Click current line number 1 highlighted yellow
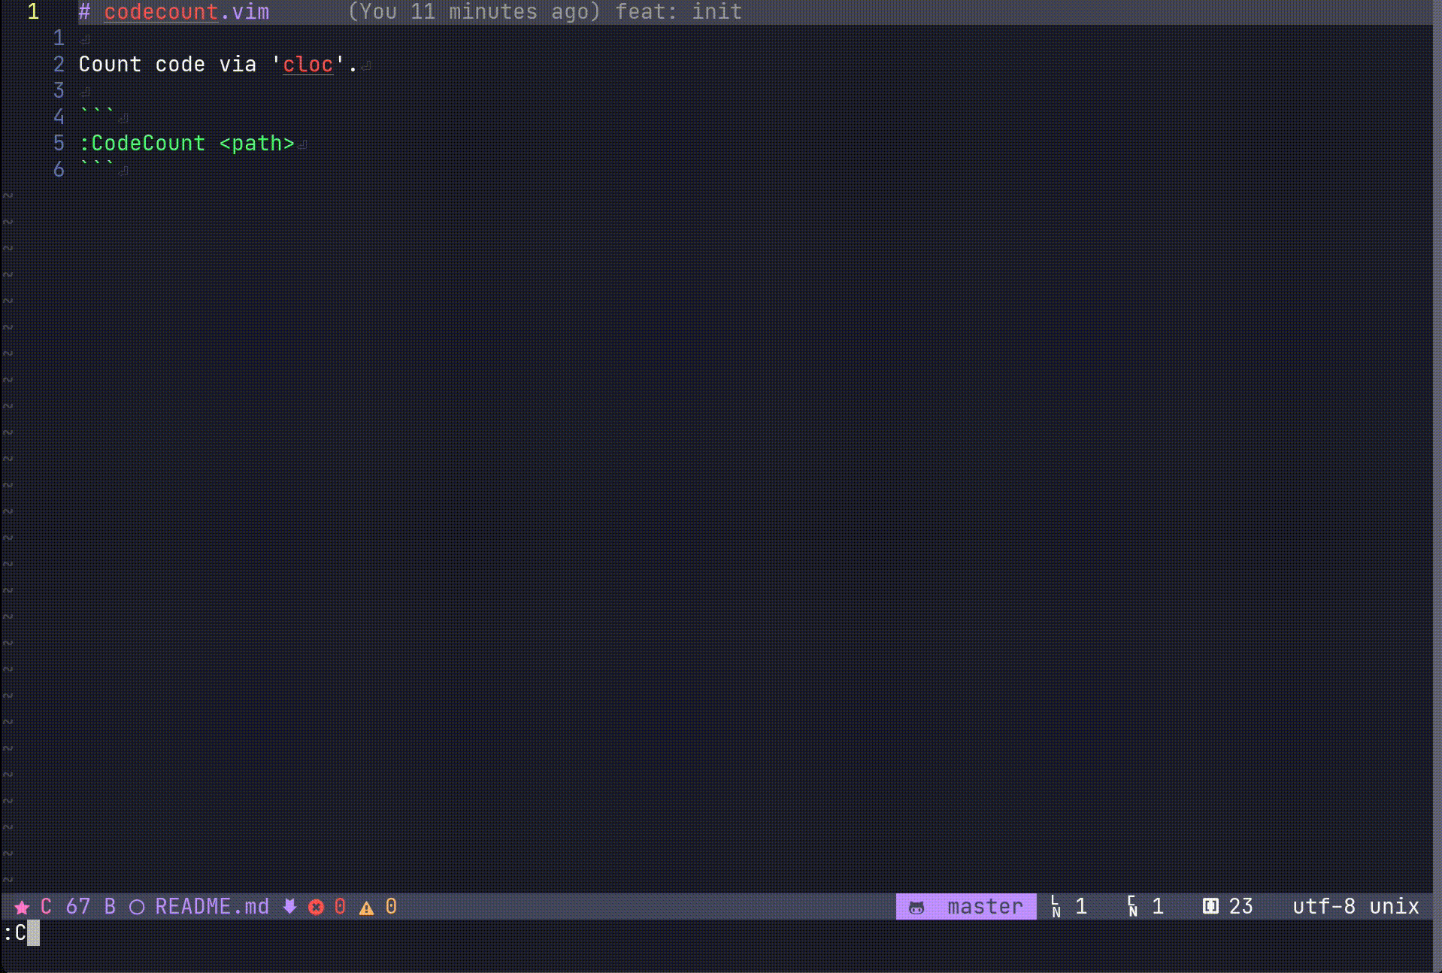This screenshot has width=1442, height=973. pos(33,12)
